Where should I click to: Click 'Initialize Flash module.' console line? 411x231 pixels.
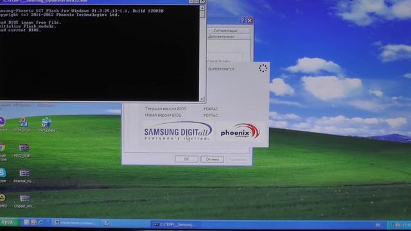click(x=28, y=26)
